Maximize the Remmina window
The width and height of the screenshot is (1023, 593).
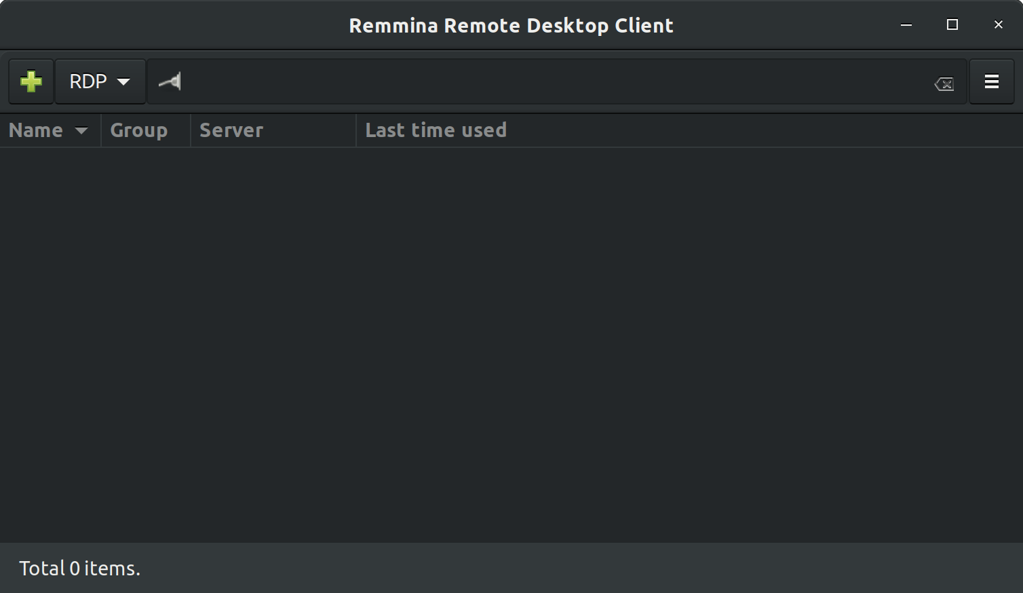[952, 25]
